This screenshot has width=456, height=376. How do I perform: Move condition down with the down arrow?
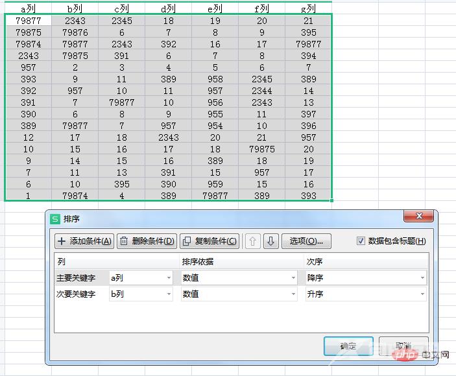coord(271,241)
